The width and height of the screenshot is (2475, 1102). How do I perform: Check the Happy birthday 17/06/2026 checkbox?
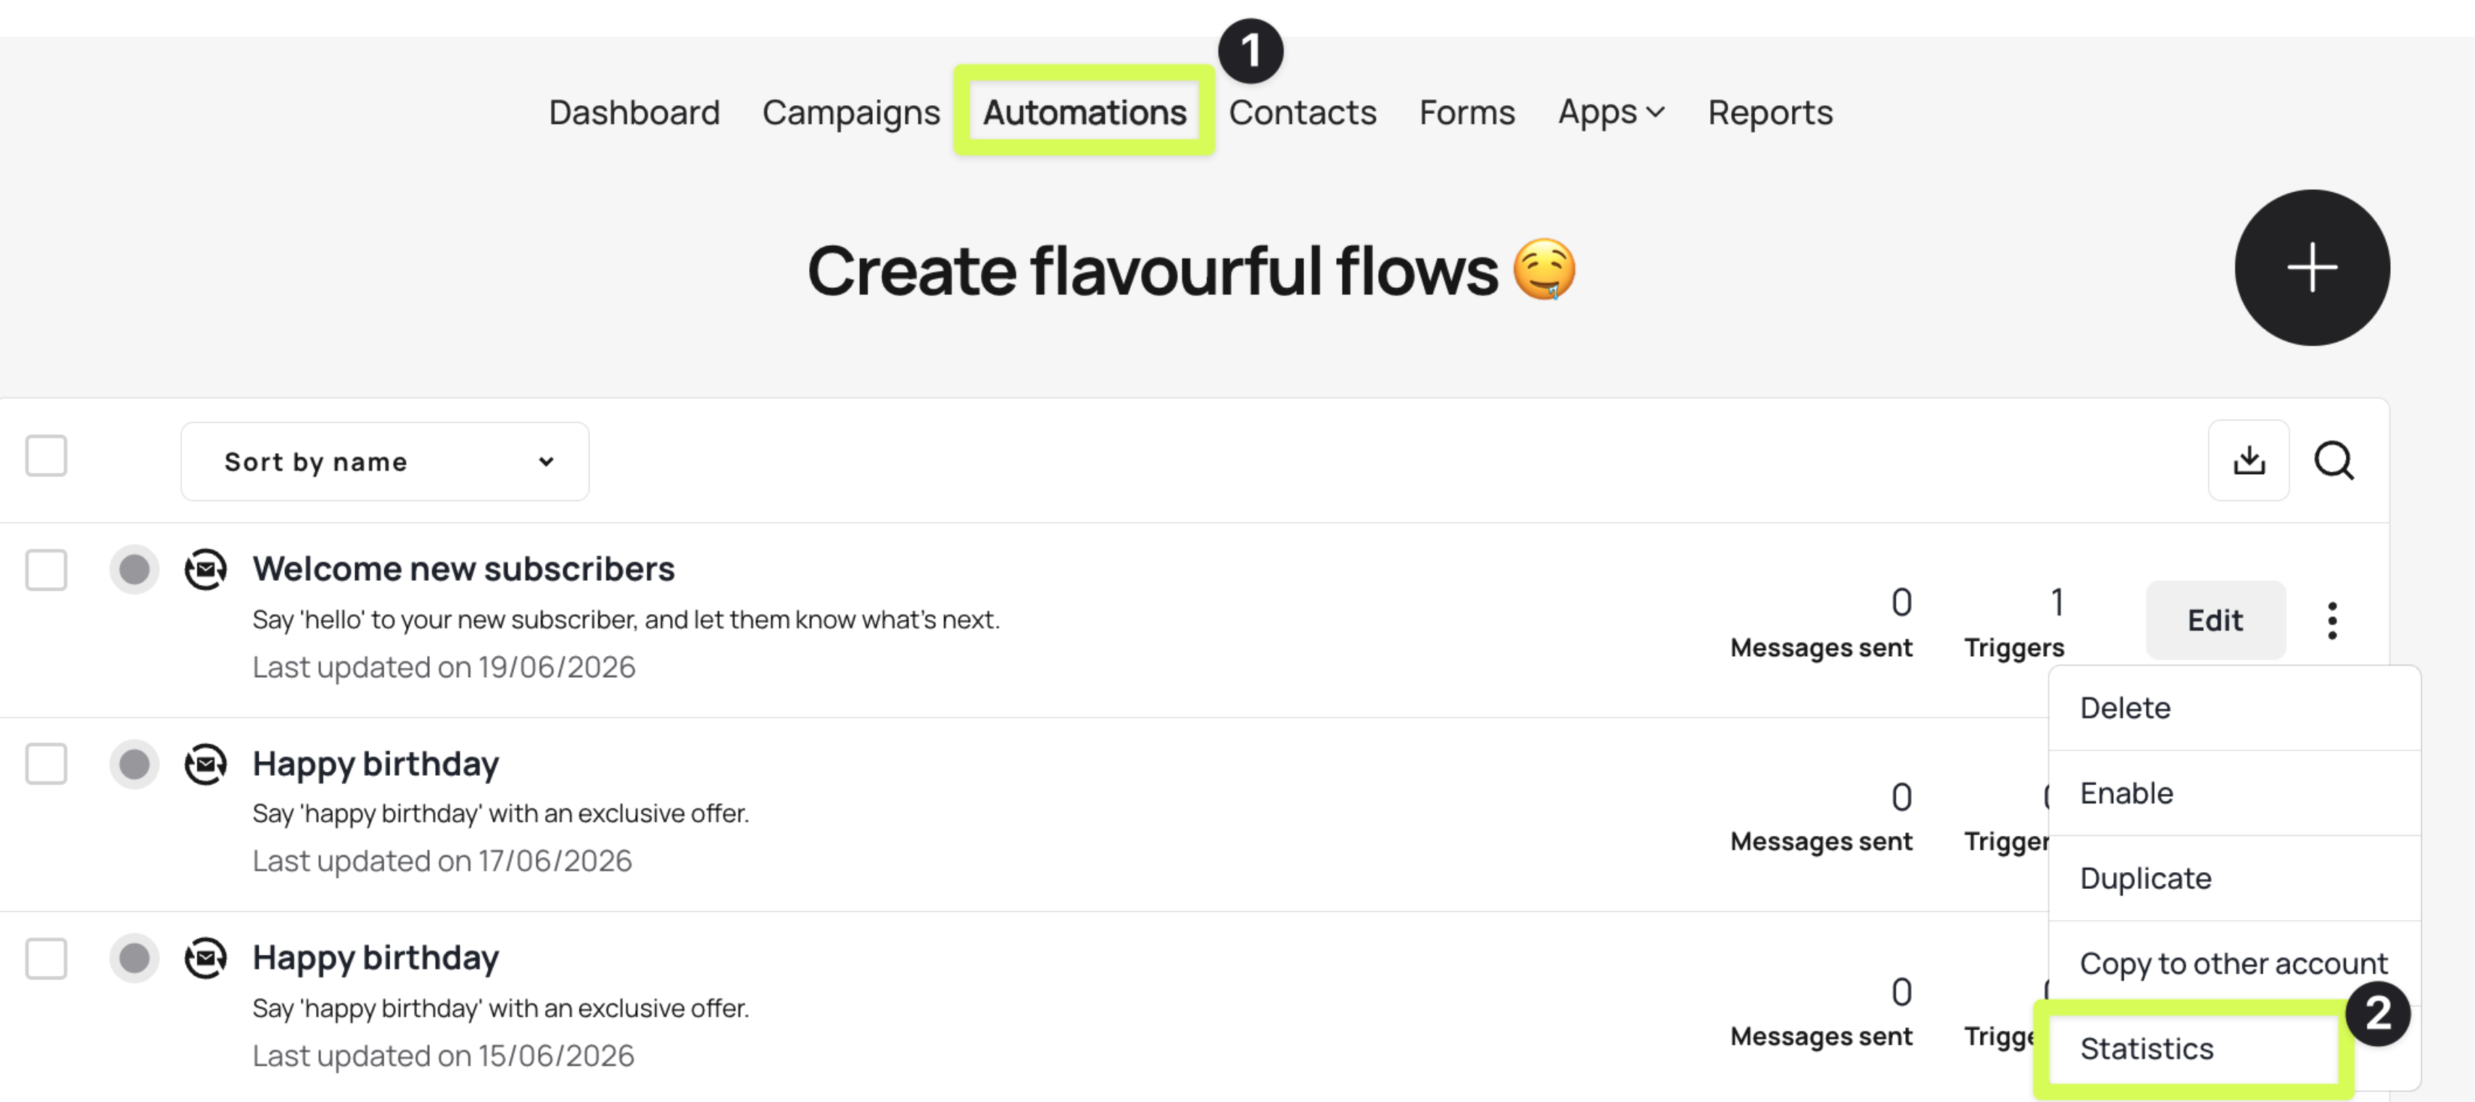(46, 764)
